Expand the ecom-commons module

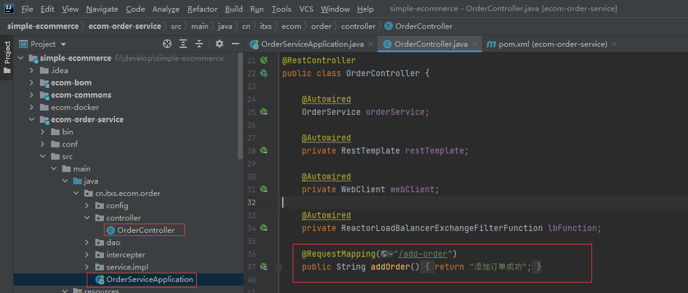tap(31, 95)
